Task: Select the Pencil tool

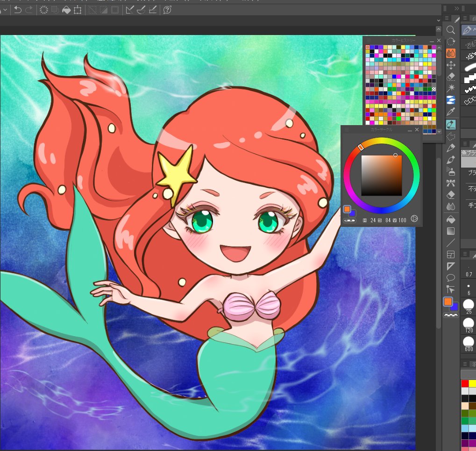Action: pyautogui.click(x=451, y=148)
